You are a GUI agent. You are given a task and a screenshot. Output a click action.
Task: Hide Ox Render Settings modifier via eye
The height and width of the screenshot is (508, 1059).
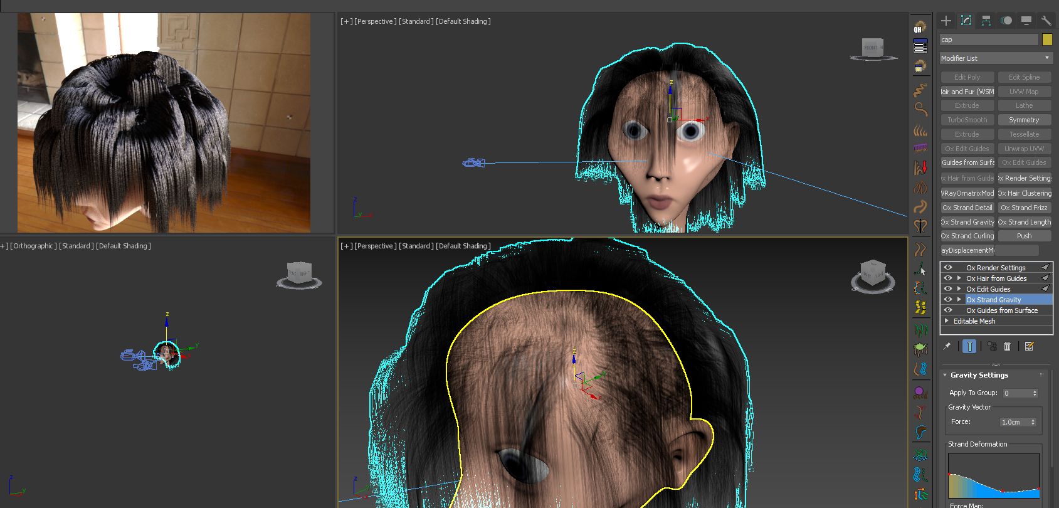pos(948,268)
